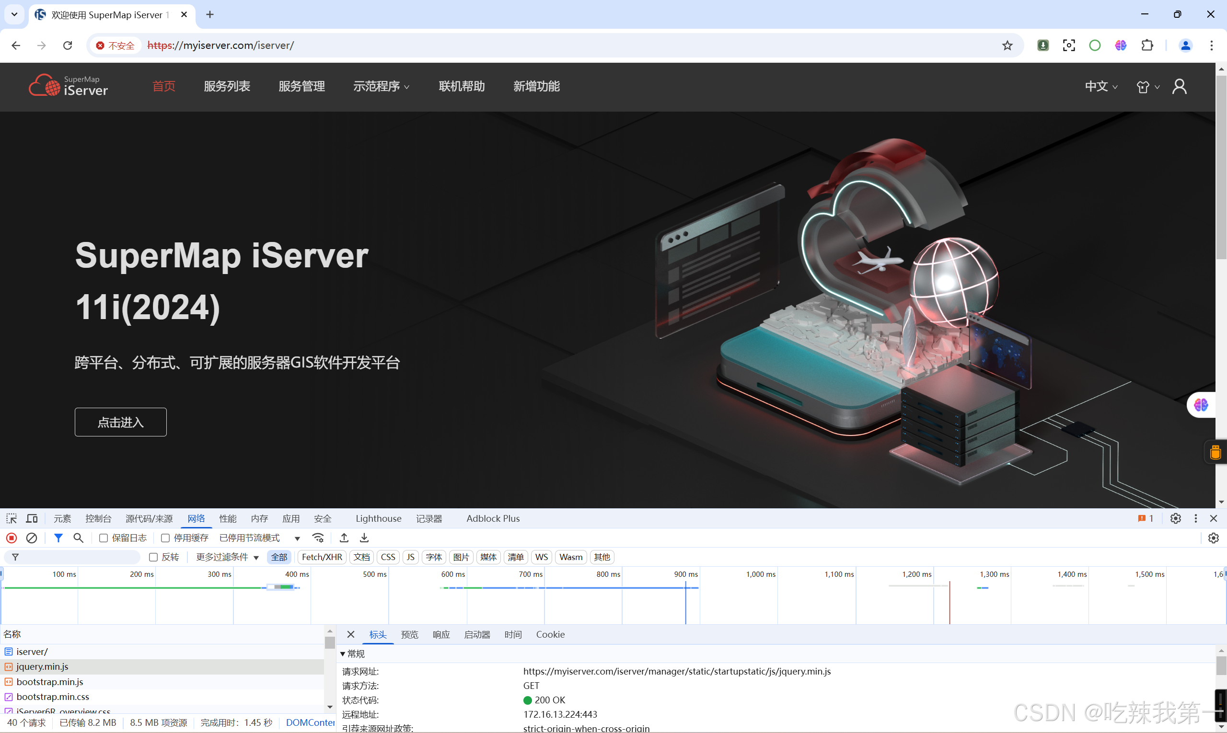Click the stop recording network log icon

(12, 538)
